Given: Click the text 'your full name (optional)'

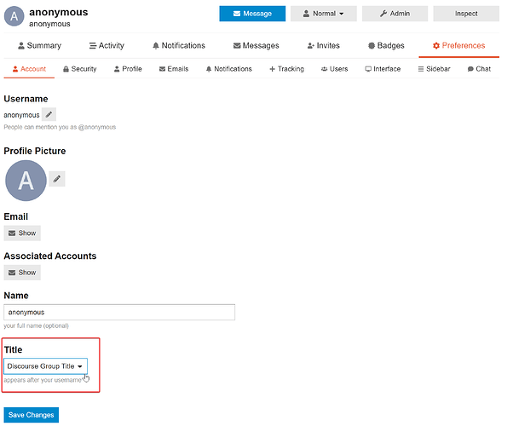Looking at the screenshot, I should (37, 325).
